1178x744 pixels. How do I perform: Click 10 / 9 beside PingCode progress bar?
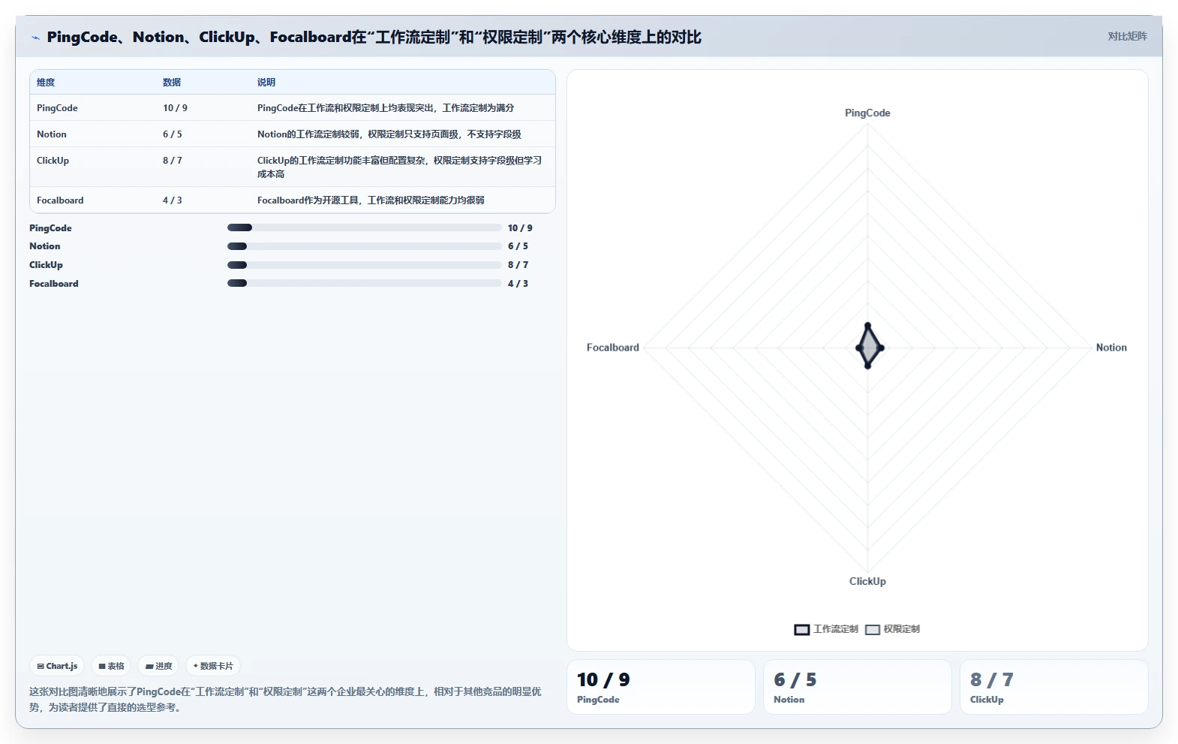tap(520, 228)
